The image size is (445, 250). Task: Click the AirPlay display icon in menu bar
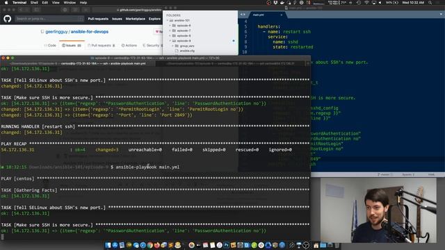coord(374,3)
